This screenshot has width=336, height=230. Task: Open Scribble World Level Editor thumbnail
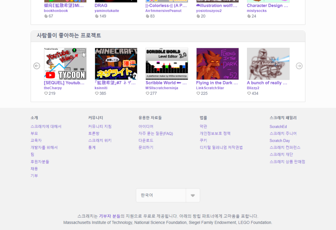click(167, 64)
